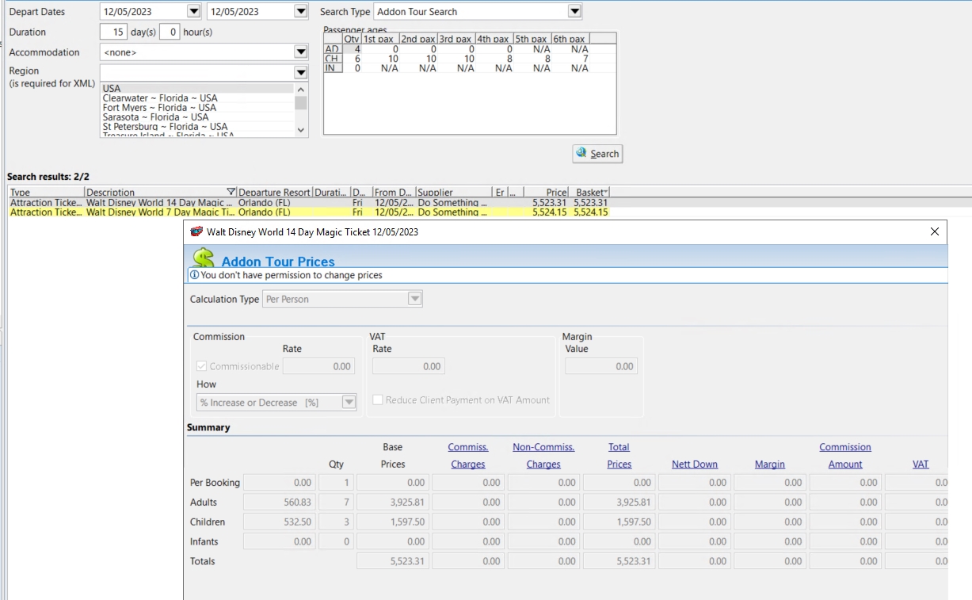This screenshot has height=600, width=972.
Task: Open the Calculation Type dropdown
Action: click(414, 300)
